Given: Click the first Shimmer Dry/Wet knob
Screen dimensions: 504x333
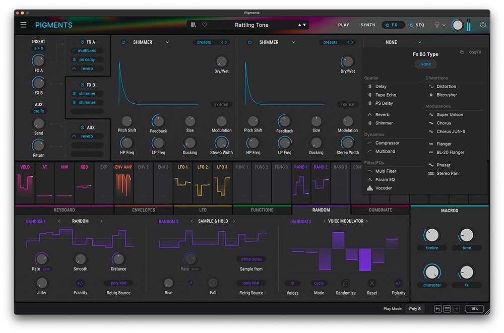Looking at the screenshot, I should pos(221,61).
